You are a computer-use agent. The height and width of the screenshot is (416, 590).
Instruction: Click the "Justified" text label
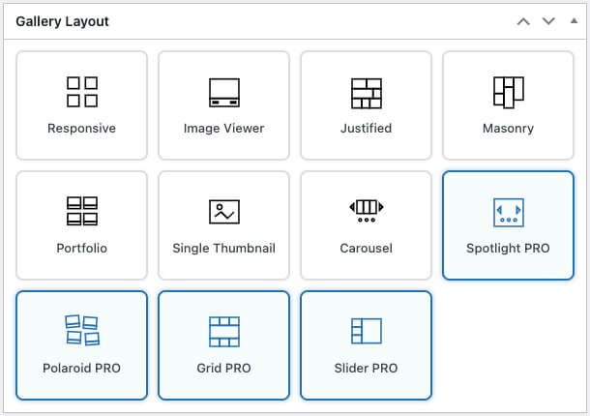pyautogui.click(x=367, y=128)
